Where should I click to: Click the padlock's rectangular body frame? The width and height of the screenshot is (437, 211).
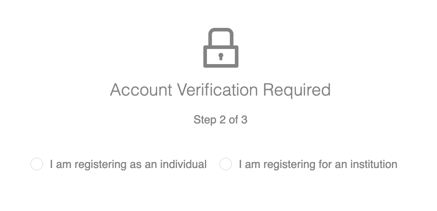click(x=221, y=57)
